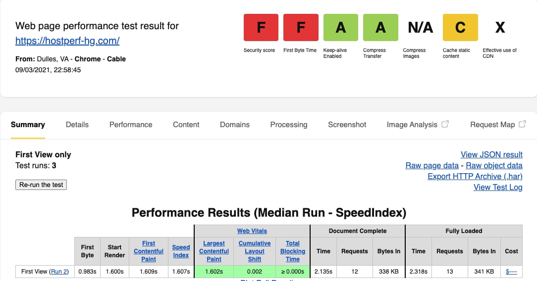The height and width of the screenshot is (281, 537).
Task: Open the View JSON result link
Action: pyautogui.click(x=491, y=154)
